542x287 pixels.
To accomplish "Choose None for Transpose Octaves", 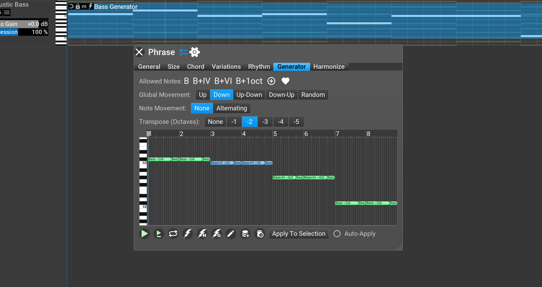I will click(x=215, y=122).
